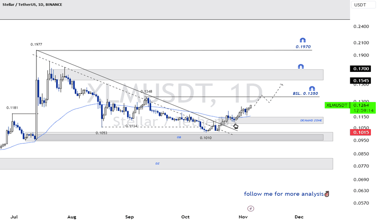Select the OB zone label
Image resolution: width=377 pixels, height=222 pixels.
coord(179,137)
